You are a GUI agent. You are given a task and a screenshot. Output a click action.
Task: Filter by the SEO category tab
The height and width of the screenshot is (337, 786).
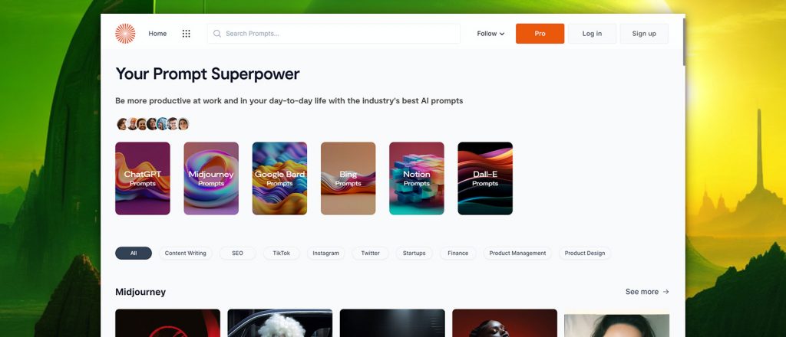[x=238, y=253]
